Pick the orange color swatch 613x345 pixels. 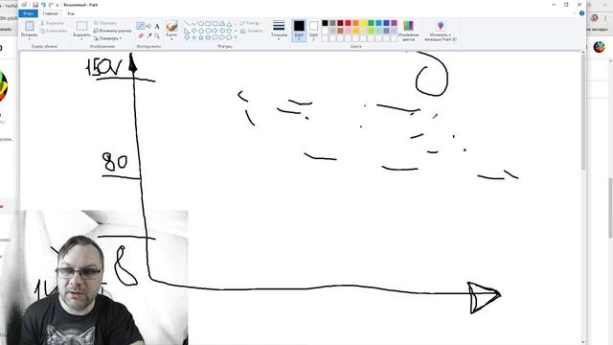pyautogui.click(x=355, y=23)
